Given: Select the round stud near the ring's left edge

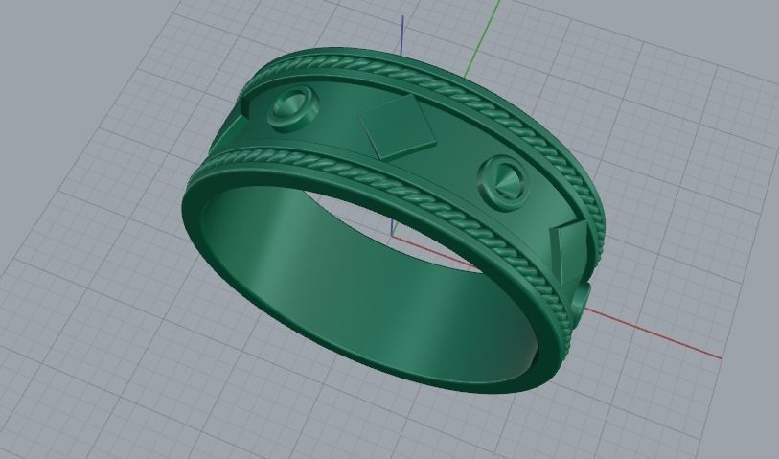Looking at the screenshot, I should pyautogui.click(x=293, y=107).
